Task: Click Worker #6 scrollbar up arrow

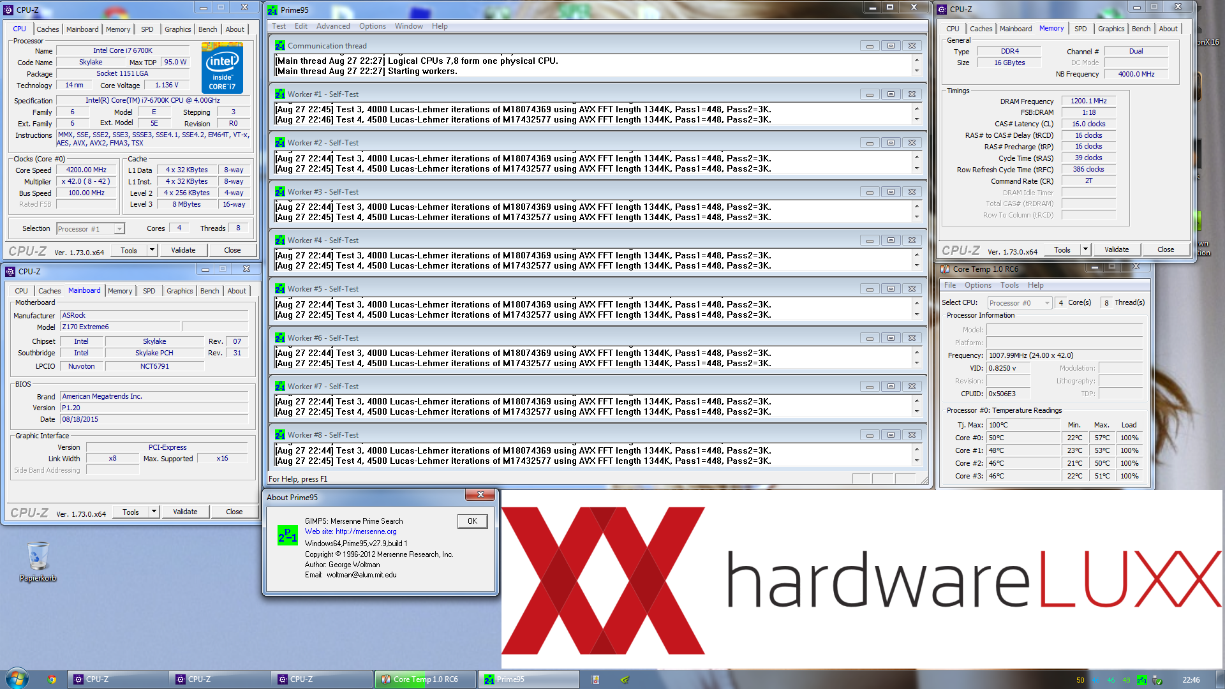Action: coord(917,353)
